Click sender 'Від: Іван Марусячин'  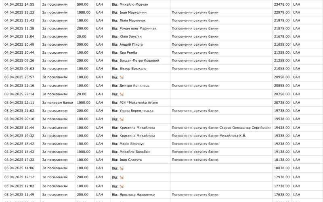coord(129,13)
